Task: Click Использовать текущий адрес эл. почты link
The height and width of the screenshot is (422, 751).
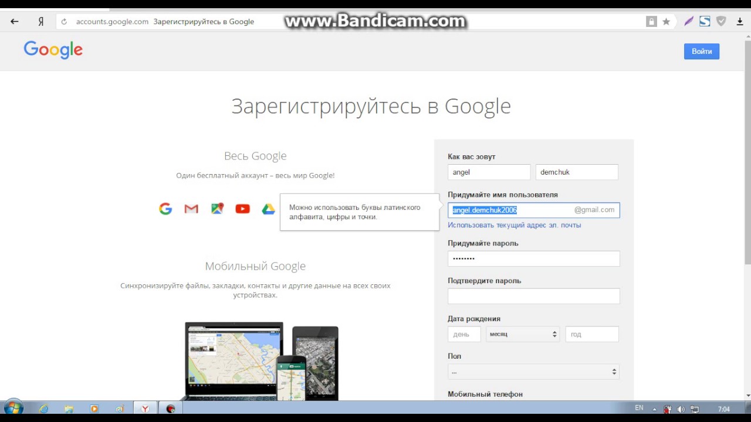Action: 515,225
